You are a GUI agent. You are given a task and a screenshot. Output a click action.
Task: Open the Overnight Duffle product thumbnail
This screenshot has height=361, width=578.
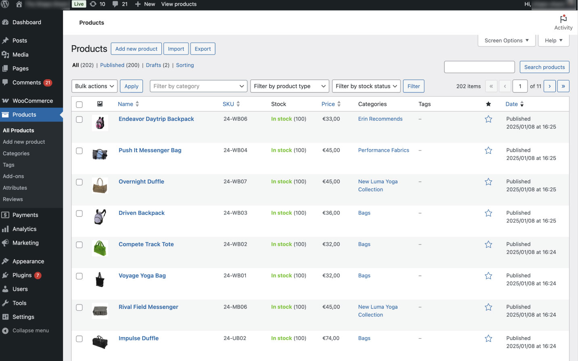point(100,185)
